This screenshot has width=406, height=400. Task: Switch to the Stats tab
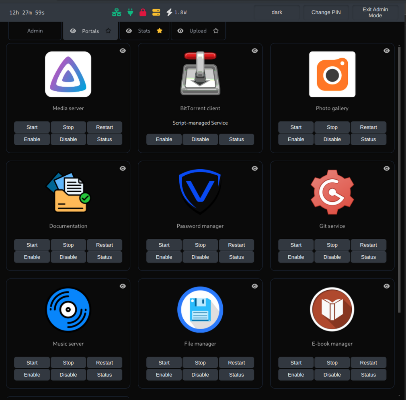144,31
